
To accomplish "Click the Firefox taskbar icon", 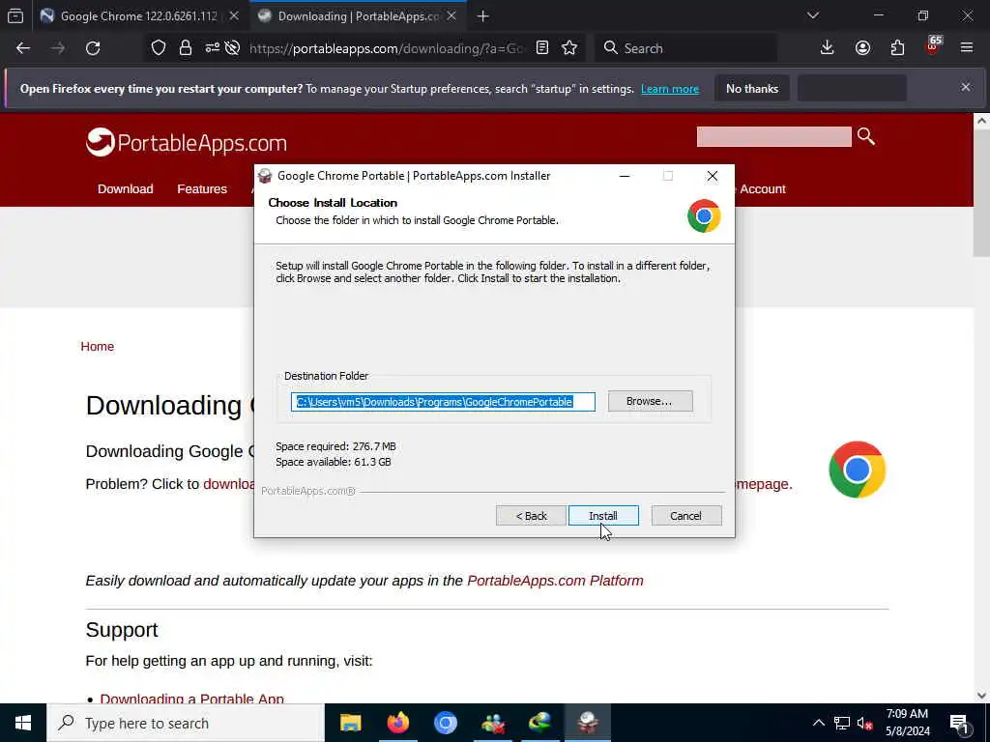I will 397,723.
